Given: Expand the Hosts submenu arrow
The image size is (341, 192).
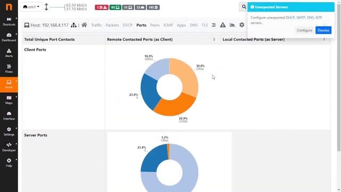Looking at the screenshot, I should 17,81.
